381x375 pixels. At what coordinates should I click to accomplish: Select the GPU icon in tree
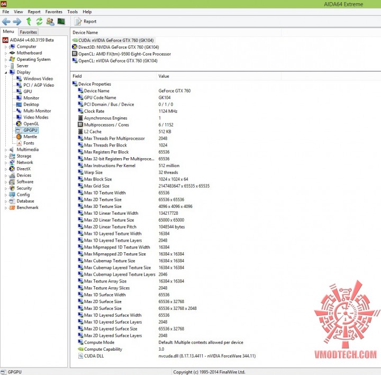click(19, 92)
